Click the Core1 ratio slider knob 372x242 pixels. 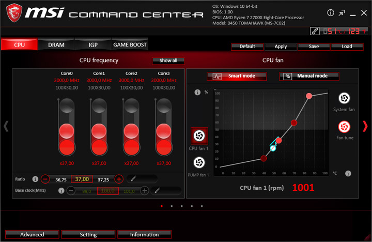coord(99,131)
